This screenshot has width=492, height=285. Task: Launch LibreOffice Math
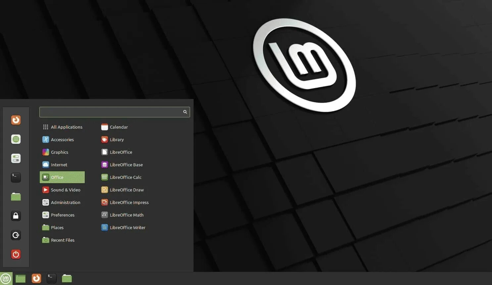coord(122,215)
